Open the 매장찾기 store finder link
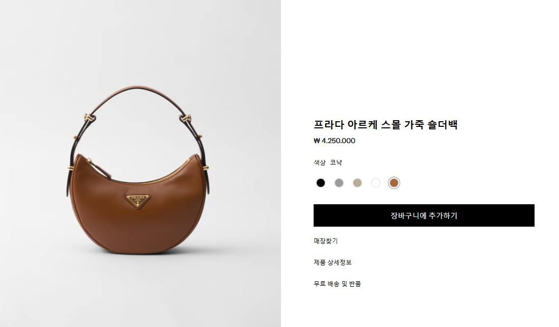 pyautogui.click(x=325, y=241)
